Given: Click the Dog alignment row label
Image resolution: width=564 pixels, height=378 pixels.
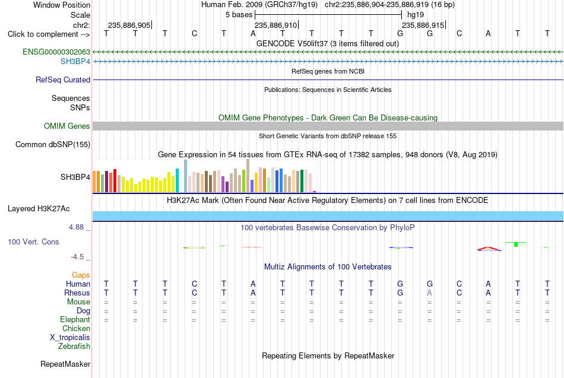Looking at the screenshot, I should [83, 311].
